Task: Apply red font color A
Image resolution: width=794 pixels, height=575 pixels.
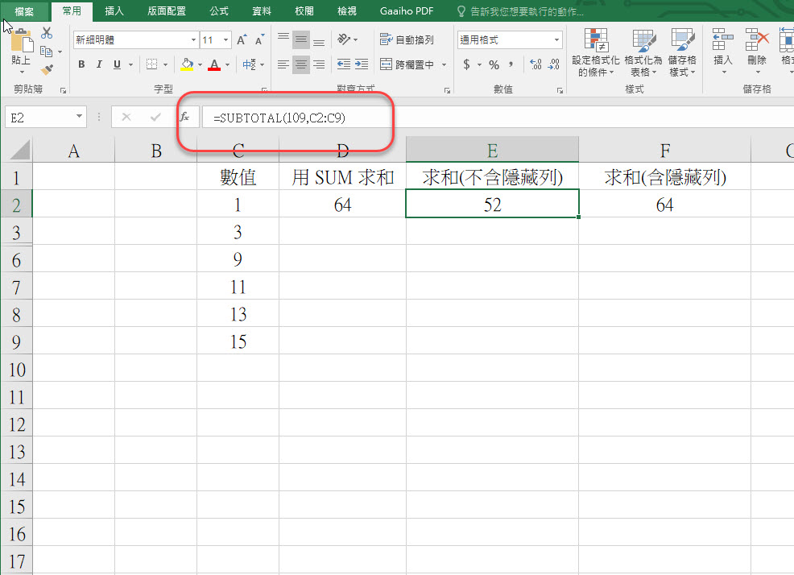Action: coord(214,64)
